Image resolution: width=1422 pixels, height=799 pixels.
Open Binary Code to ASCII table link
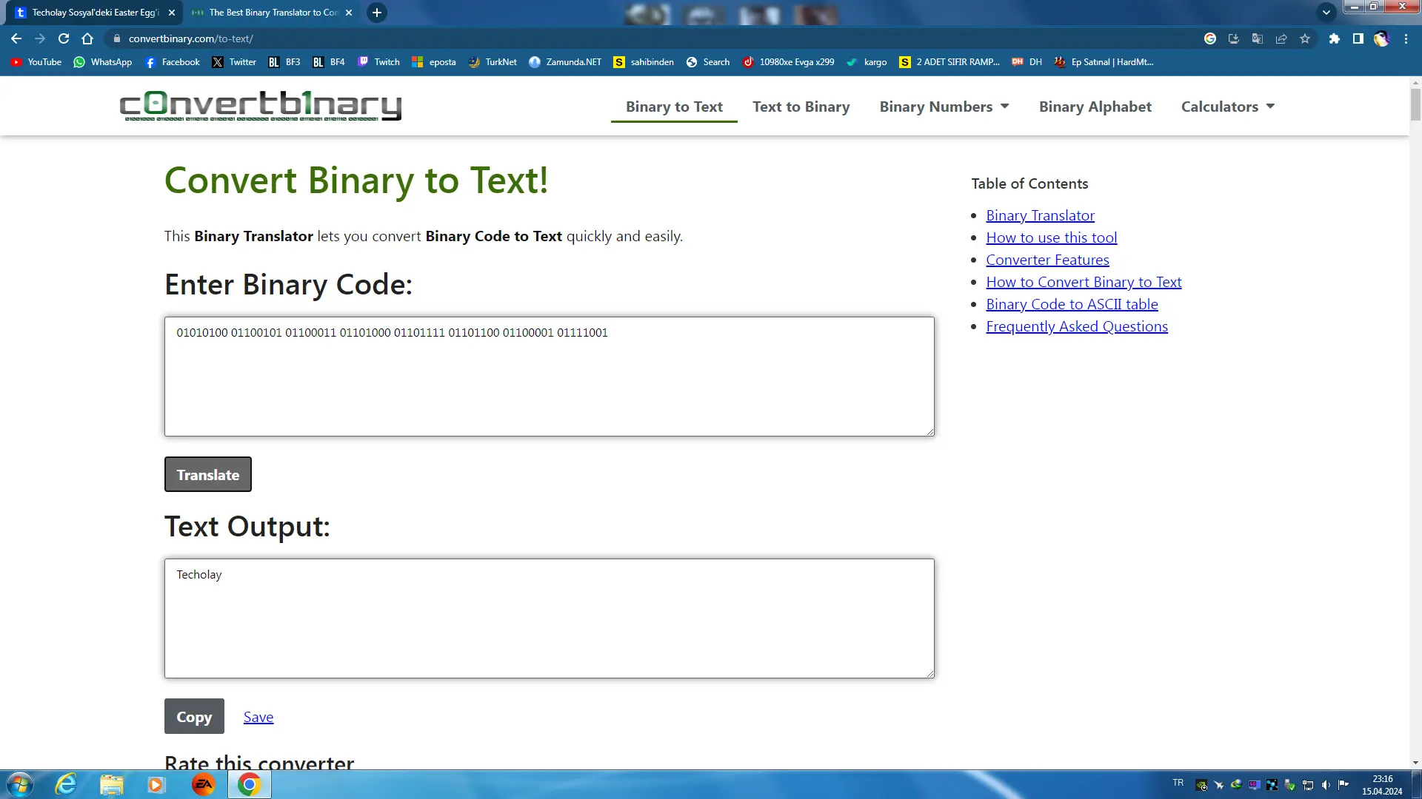pyautogui.click(x=1072, y=304)
